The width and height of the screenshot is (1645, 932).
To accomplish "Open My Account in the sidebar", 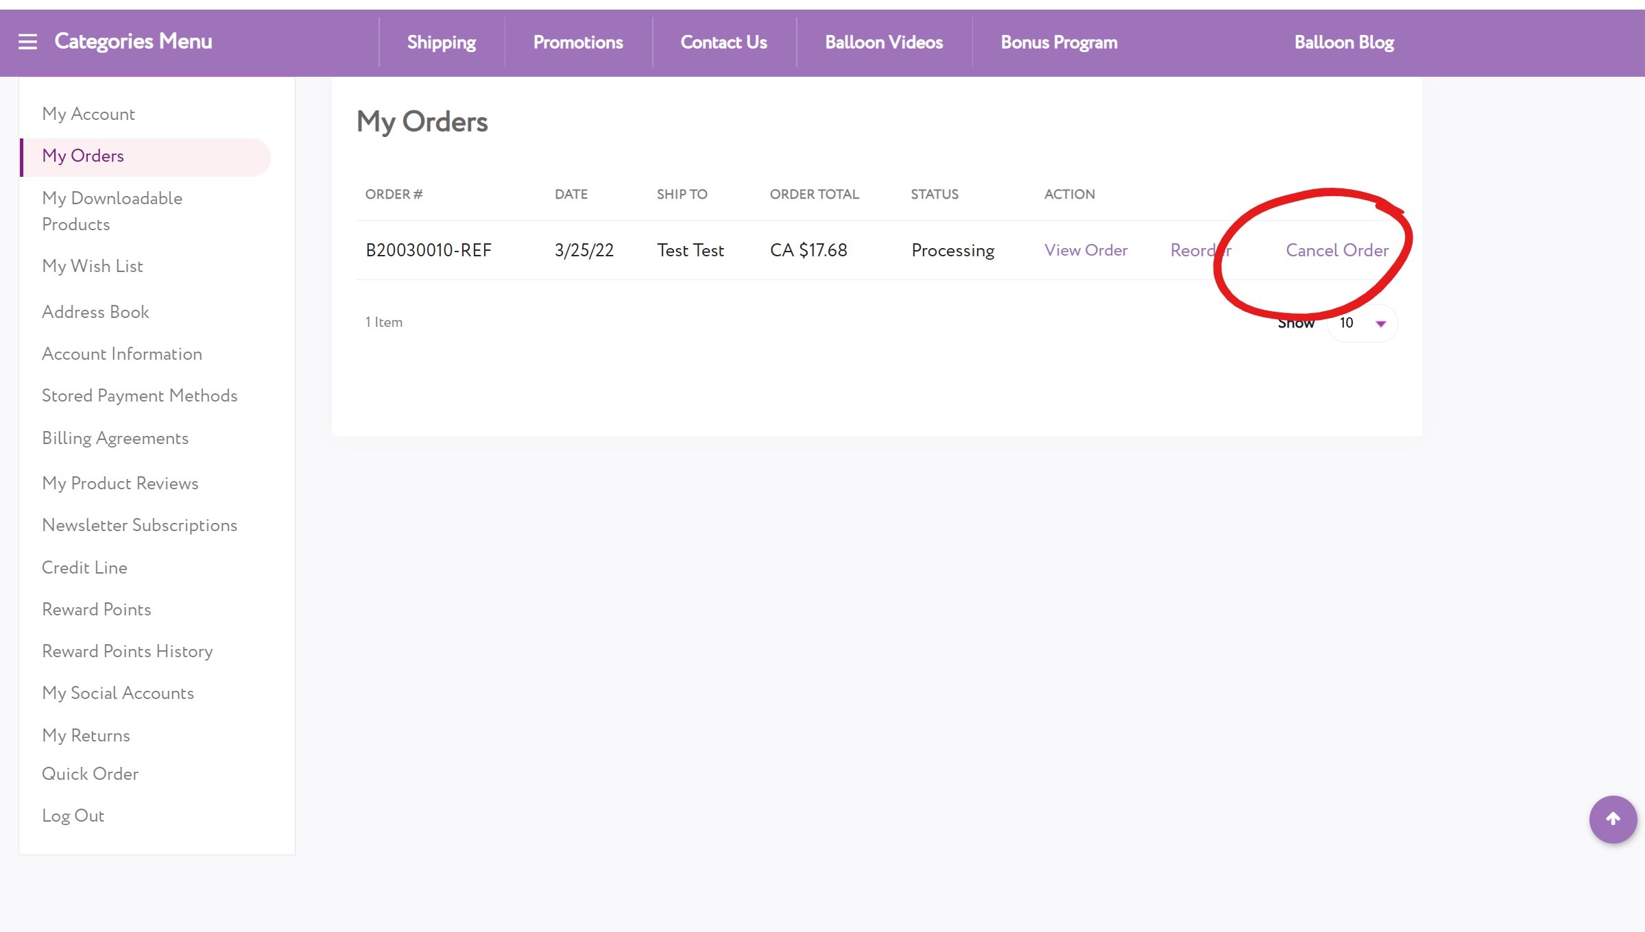I will pos(88,114).
